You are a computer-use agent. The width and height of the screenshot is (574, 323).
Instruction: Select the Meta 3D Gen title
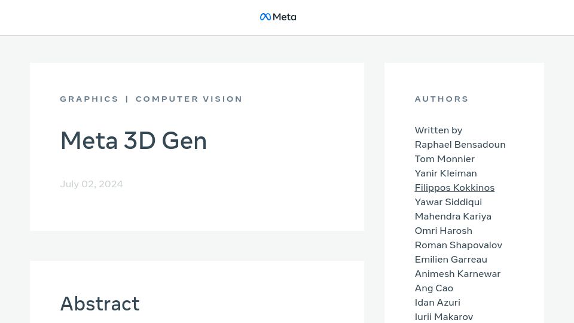click(133, 141)
